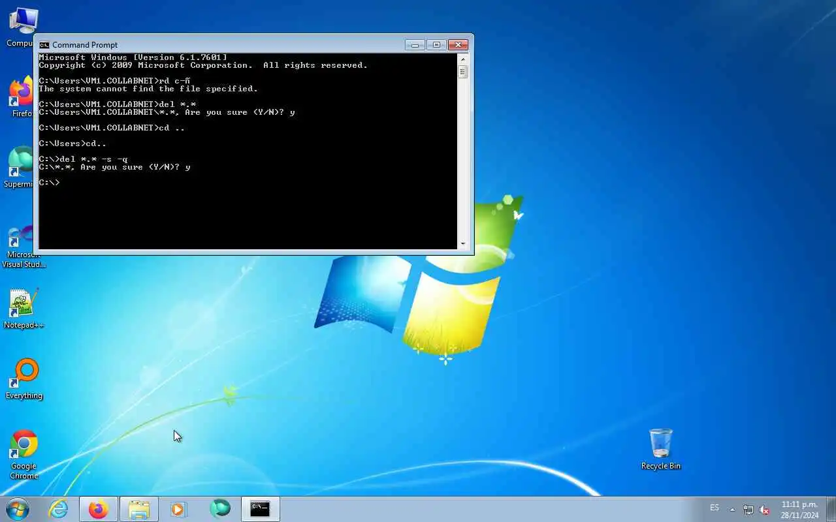
Task: Open the Recycle Bin
Action: point(661,449)
